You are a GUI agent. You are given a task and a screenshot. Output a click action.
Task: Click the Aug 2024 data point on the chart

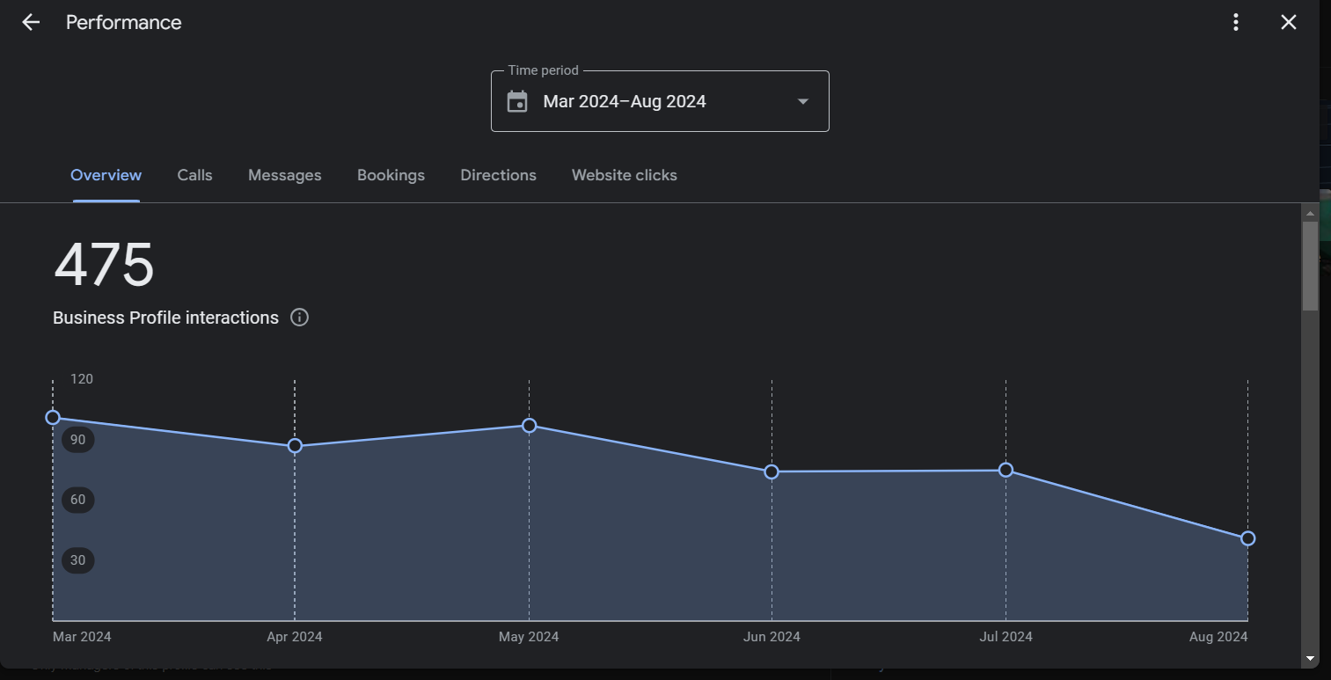click(x=1247, y=537)
